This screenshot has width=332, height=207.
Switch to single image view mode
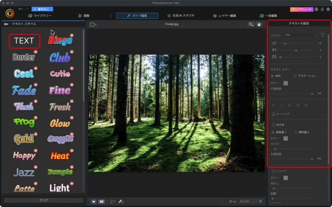[x=94, y=202]
